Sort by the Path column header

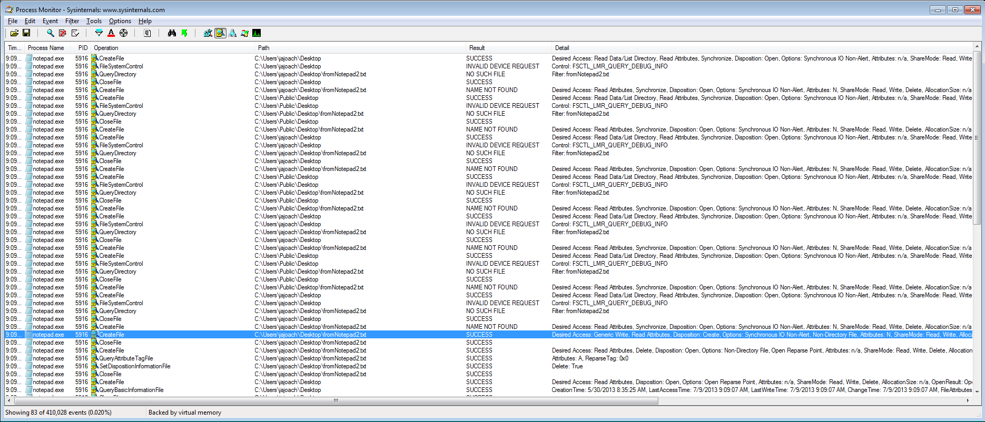coord(360,48)
